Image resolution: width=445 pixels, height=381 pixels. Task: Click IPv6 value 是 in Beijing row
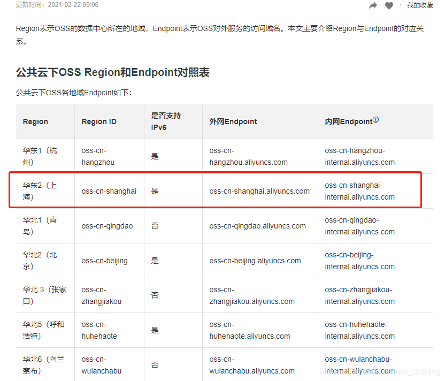click(155, 261)
